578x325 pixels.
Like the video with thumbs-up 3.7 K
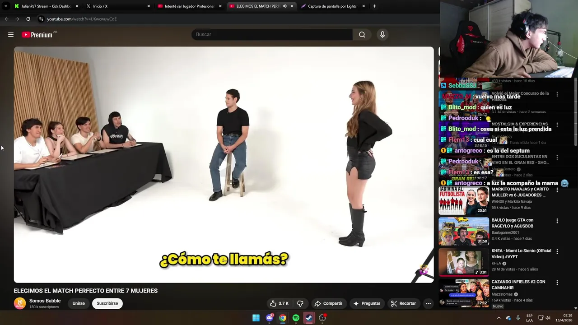(x=279, y=303)
